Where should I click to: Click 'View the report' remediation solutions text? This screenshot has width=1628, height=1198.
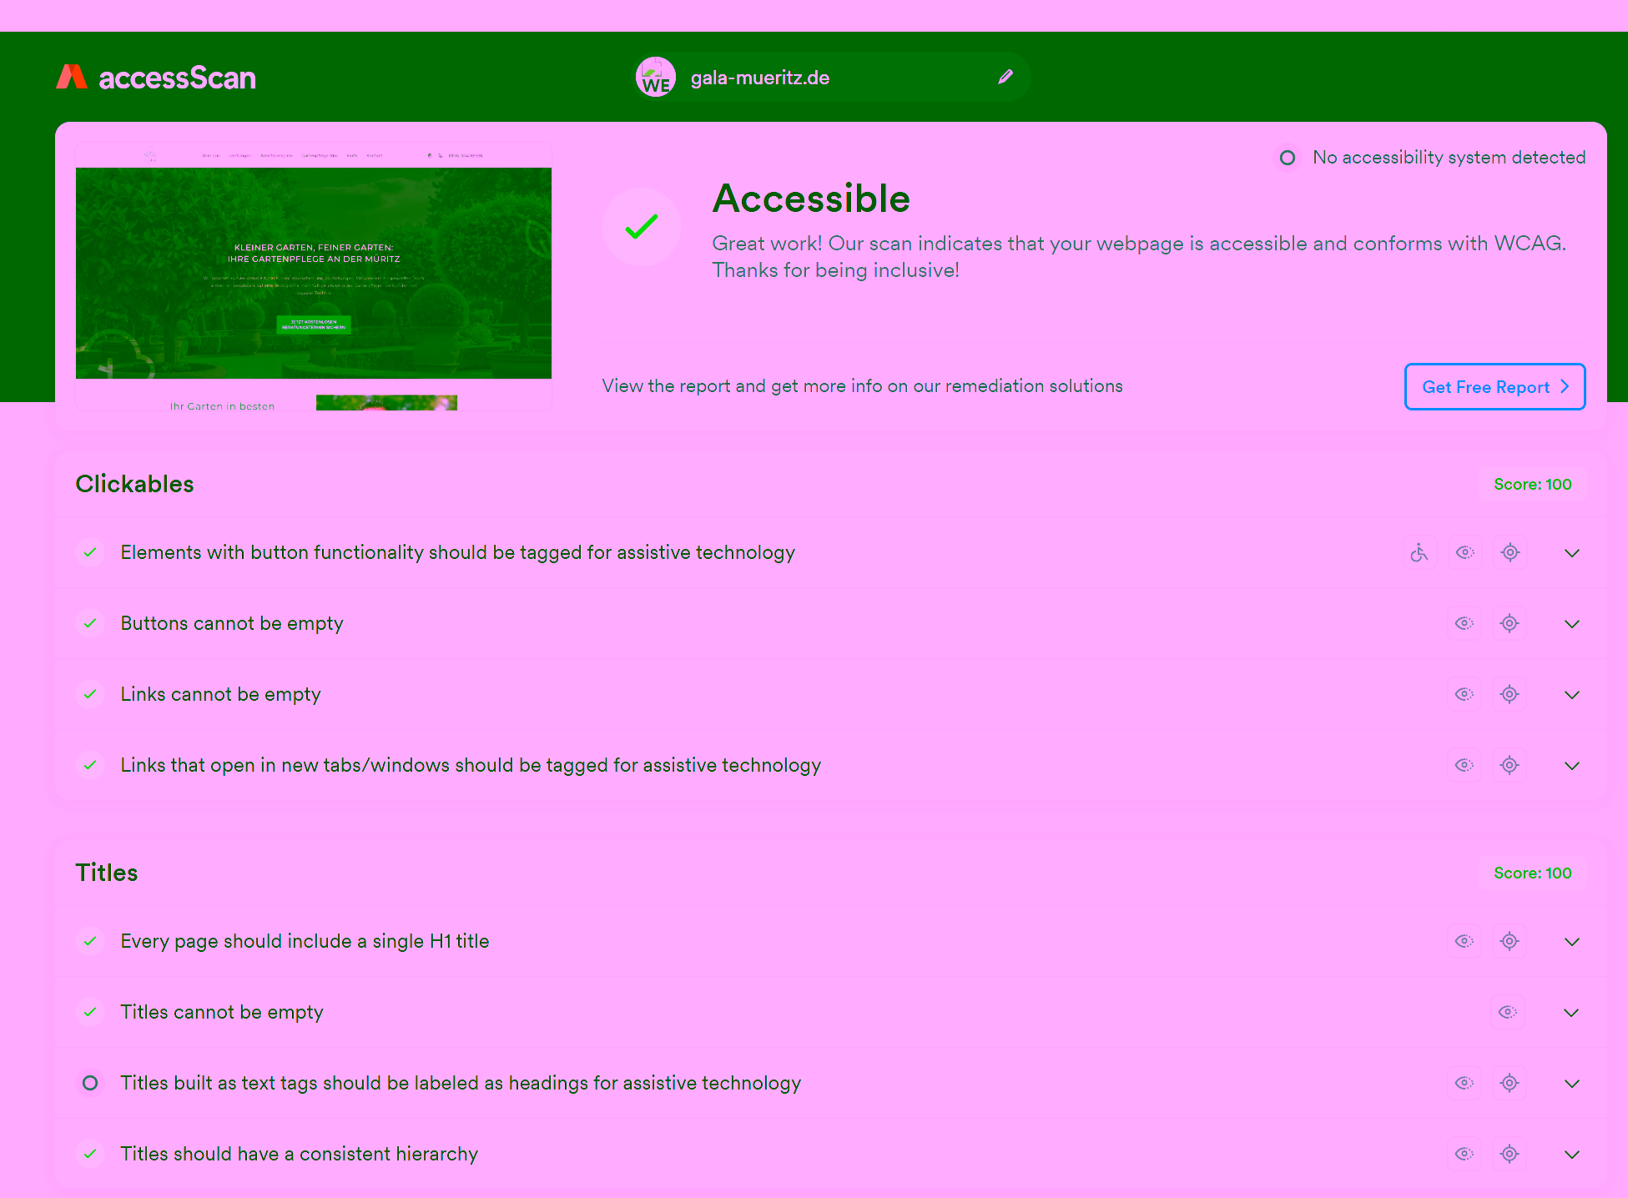click(x=863, y=385)
